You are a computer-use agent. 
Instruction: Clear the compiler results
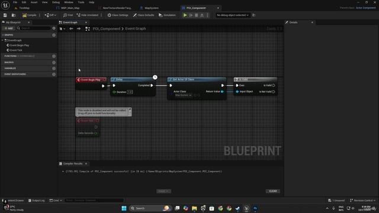point(273,191)
